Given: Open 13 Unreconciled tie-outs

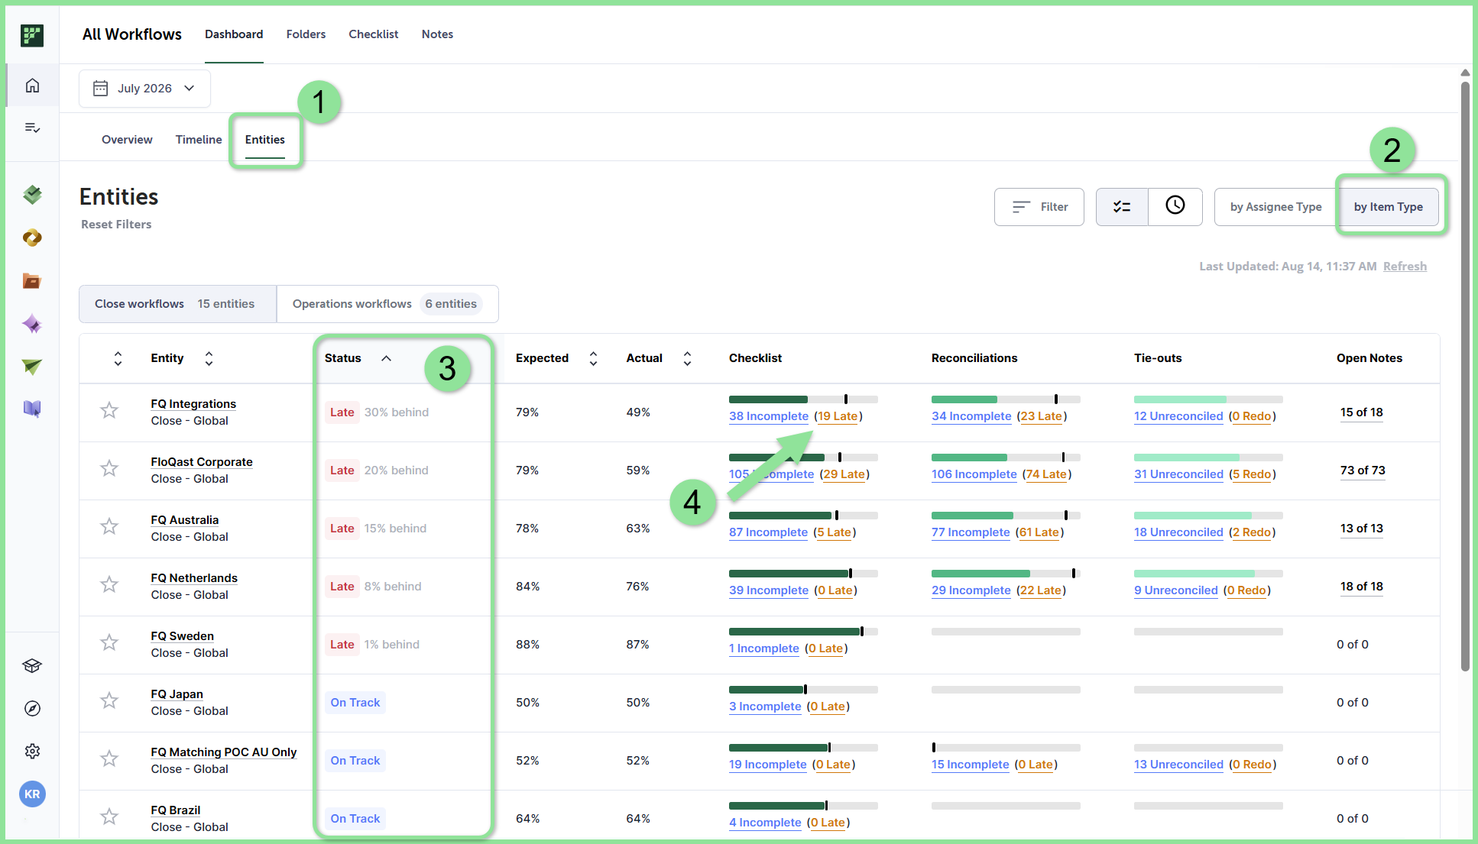Looking at the screenshot, I should [x=1178, y=765].
